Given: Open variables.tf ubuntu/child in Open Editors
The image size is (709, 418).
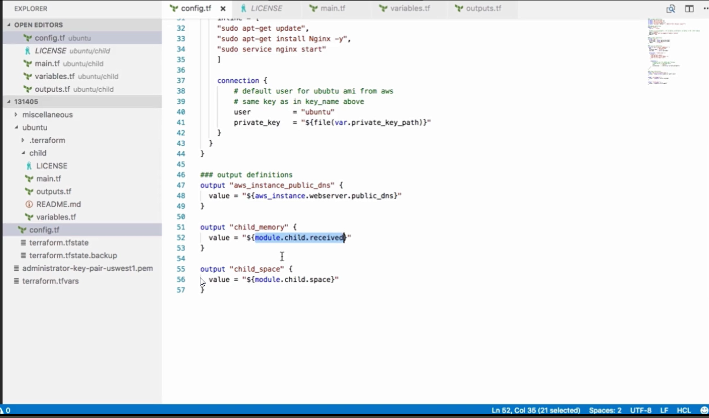Looking at the screenshot, I should 82,77.
